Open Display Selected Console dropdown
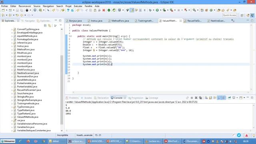The height and width of the screenshot is (144, 256). pos(237,98)
